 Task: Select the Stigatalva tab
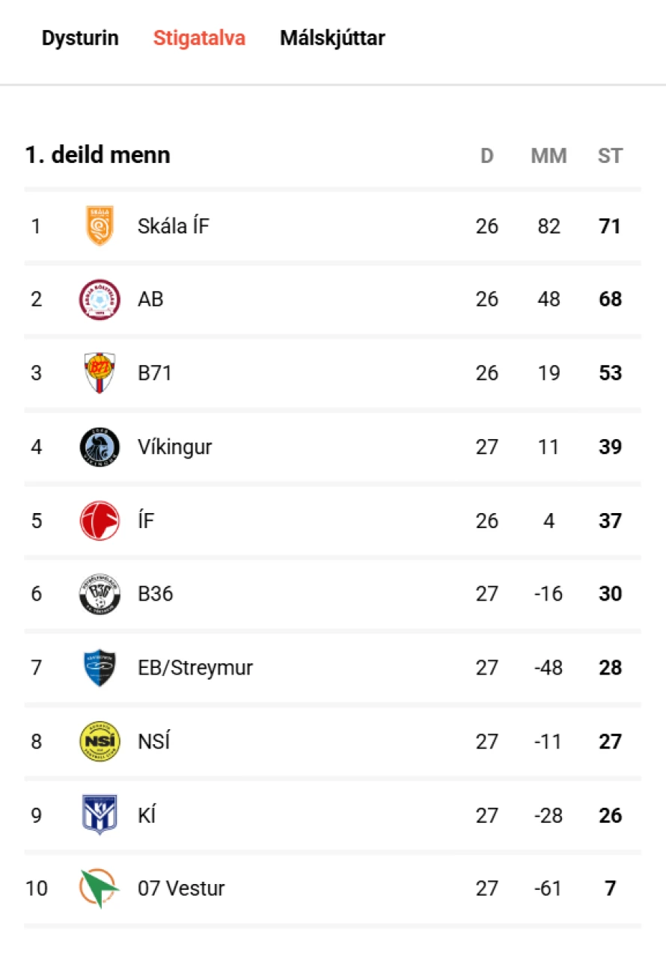[199, 38]
